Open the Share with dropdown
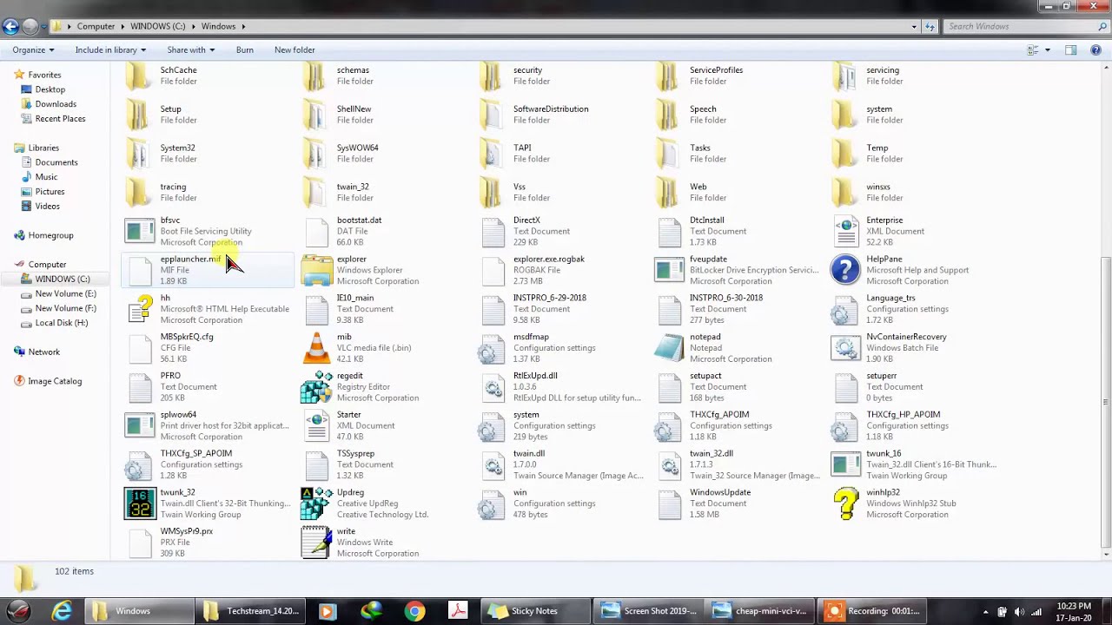1112x625 pixels. tap(190, 50)
